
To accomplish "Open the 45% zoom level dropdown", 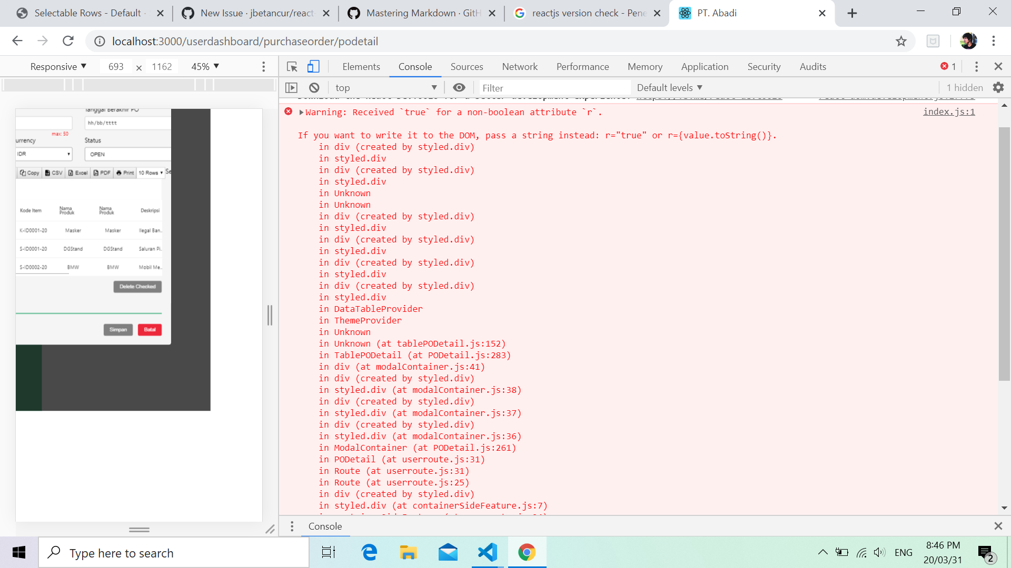I will click(204, 66).
